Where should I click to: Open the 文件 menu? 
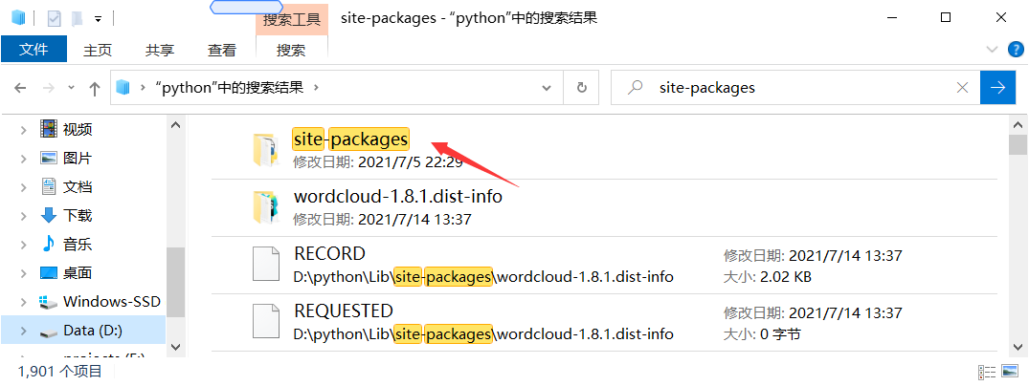click(34, 51)
